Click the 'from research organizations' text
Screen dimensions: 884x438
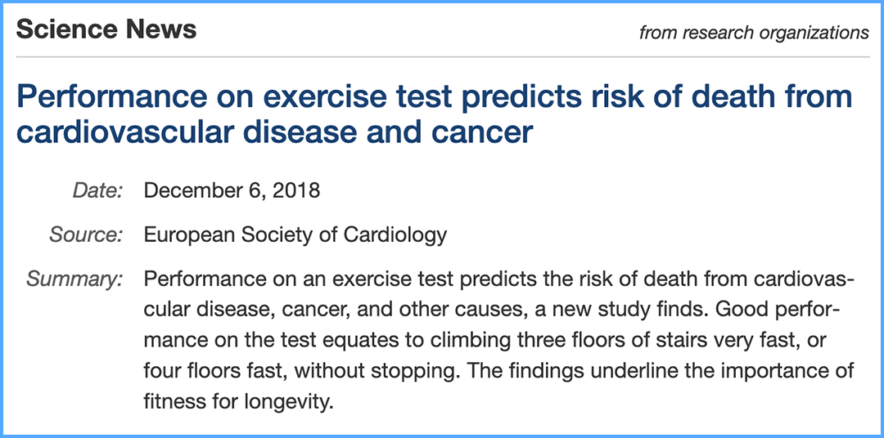[753, 33]
